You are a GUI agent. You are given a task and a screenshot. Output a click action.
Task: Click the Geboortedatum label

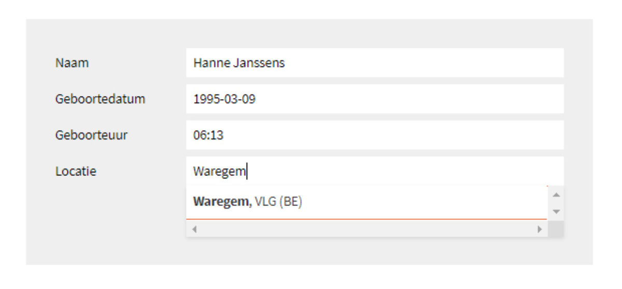click(100, 99)
